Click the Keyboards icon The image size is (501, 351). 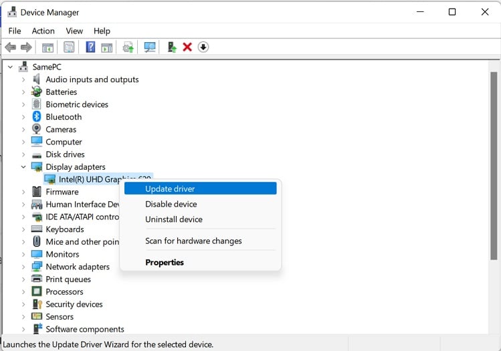coord(37,229)
